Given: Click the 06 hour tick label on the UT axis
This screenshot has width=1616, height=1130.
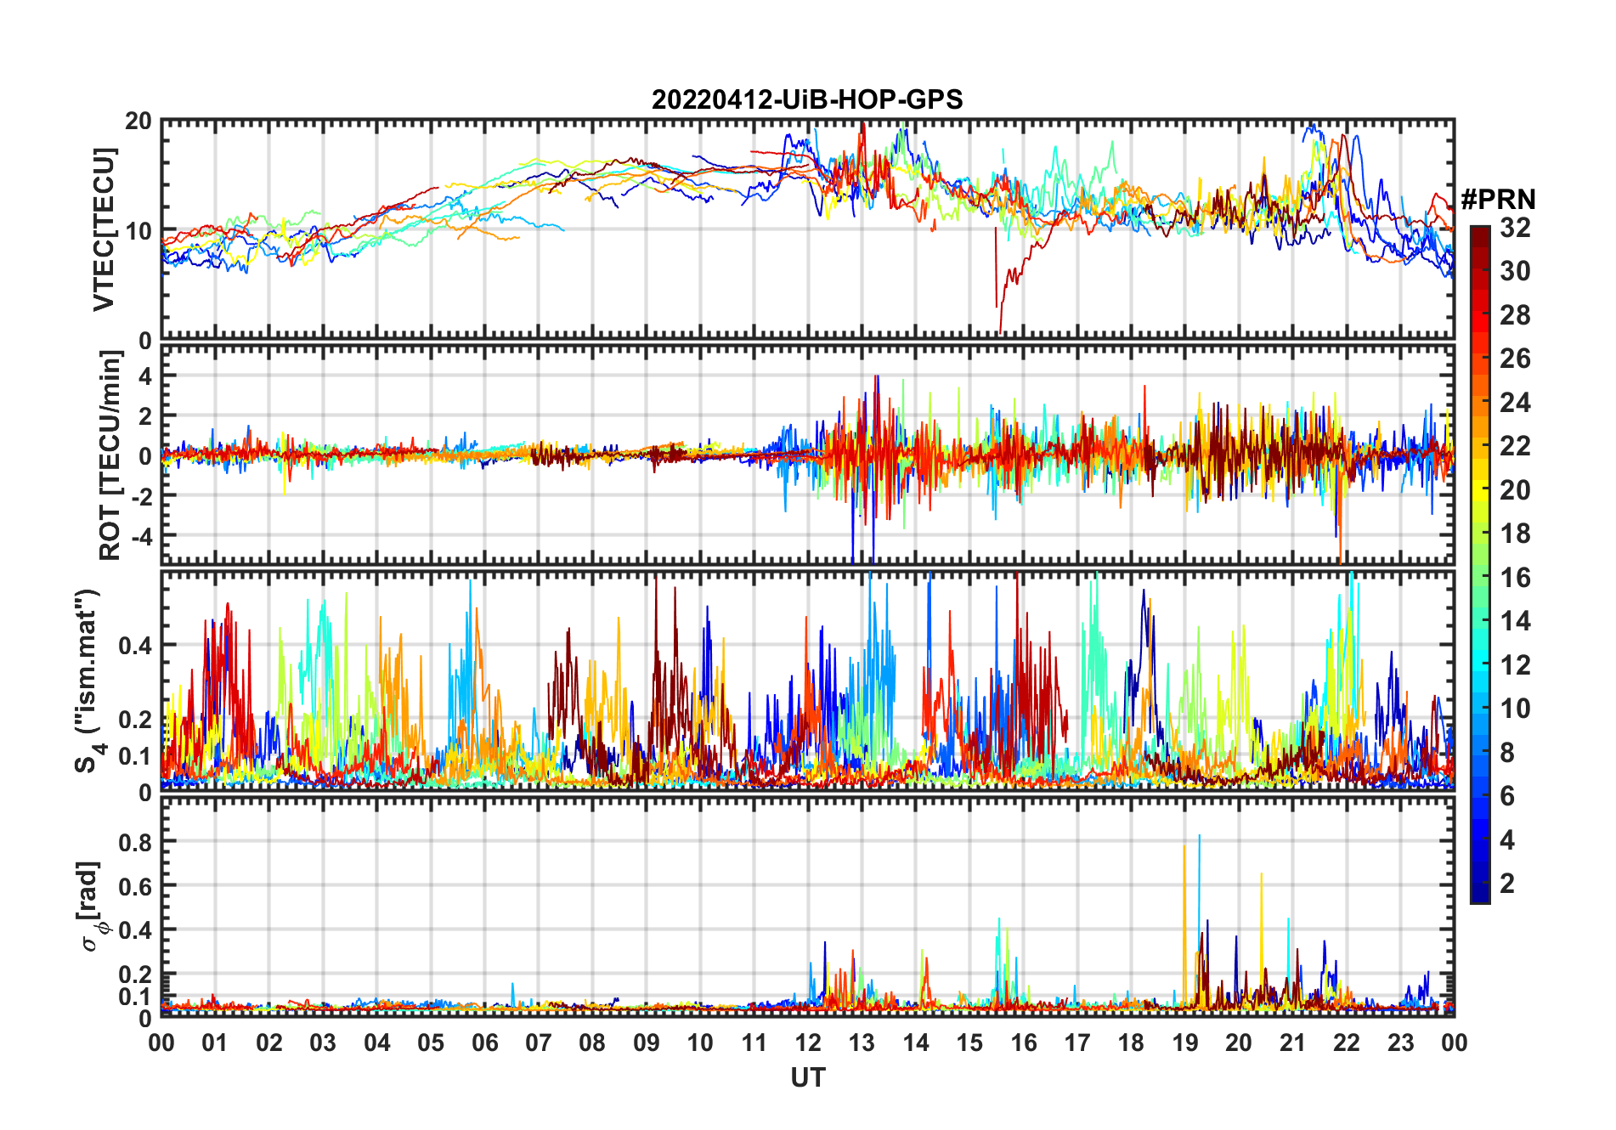Looking at the screenshot, I should point(484,1042).
